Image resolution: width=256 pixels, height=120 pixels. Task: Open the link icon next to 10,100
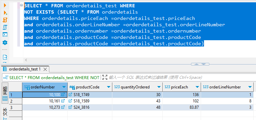[x=63, y=95]
